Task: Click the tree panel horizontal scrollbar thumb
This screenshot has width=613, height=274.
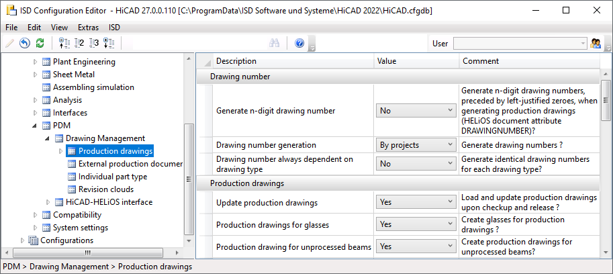Action: tap(87, 253)
